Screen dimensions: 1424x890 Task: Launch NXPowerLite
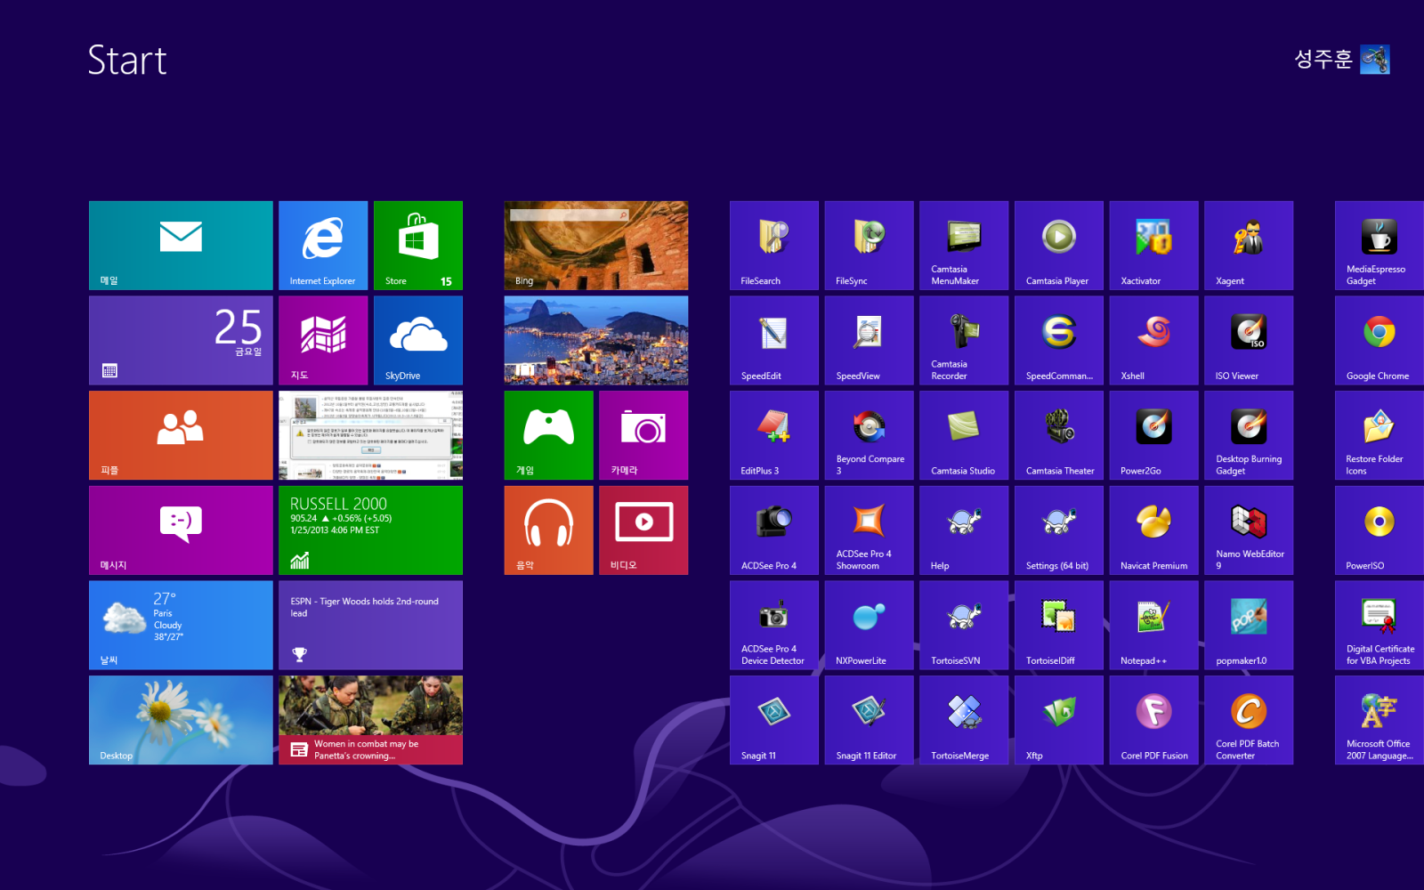point(870,626)
